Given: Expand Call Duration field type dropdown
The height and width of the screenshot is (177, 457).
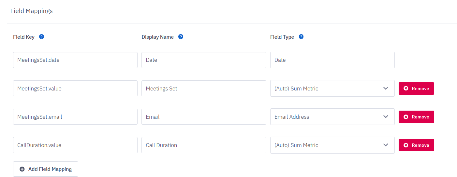Looking at the screenshot, I should tap(332, 145).
